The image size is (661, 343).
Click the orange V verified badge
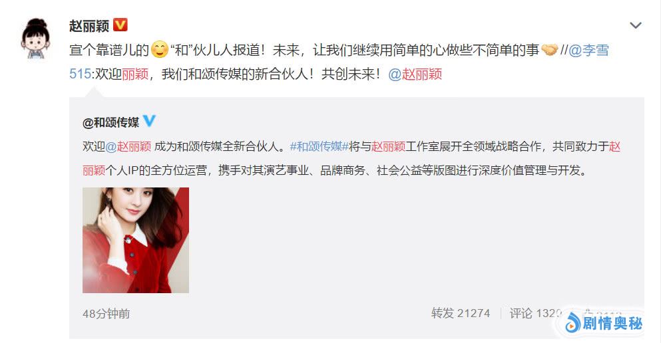coord(120,25)
